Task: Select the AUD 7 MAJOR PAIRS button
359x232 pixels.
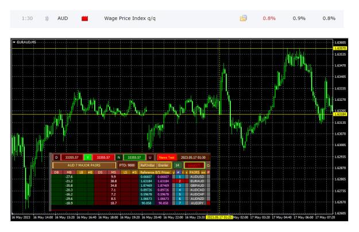Action: [84, 165]
